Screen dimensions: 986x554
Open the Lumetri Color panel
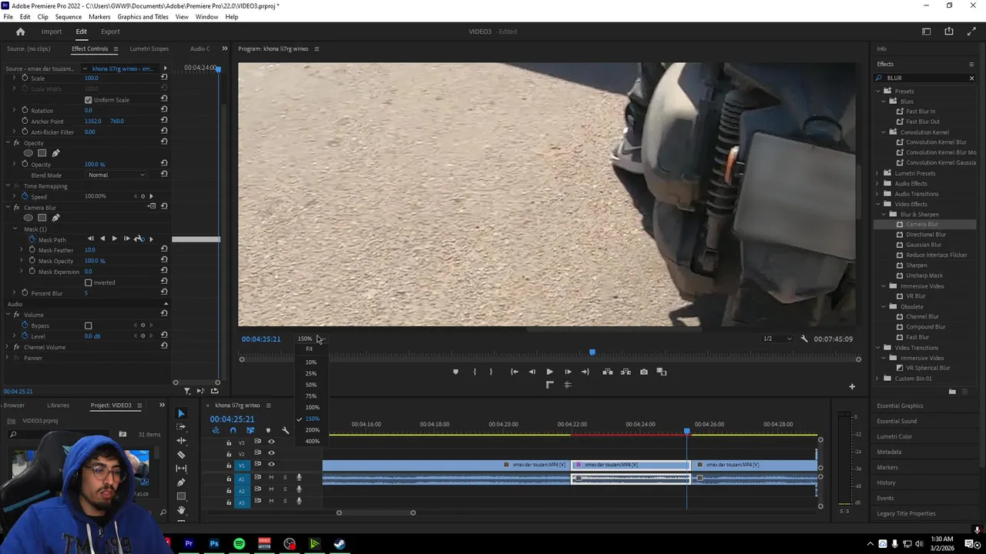tap(894, 436)
